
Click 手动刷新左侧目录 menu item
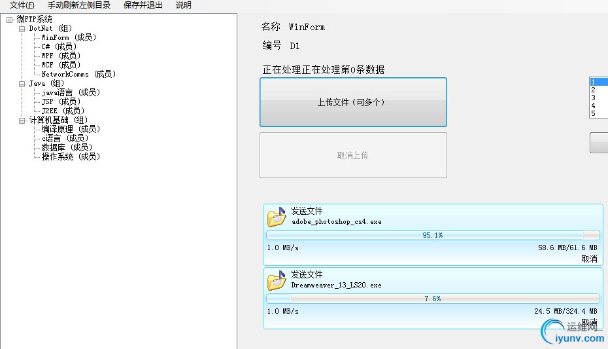(79, 5)
